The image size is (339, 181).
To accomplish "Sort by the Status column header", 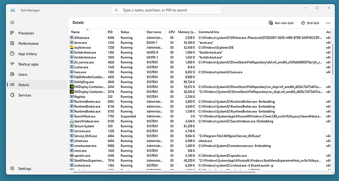I will 132,32.
